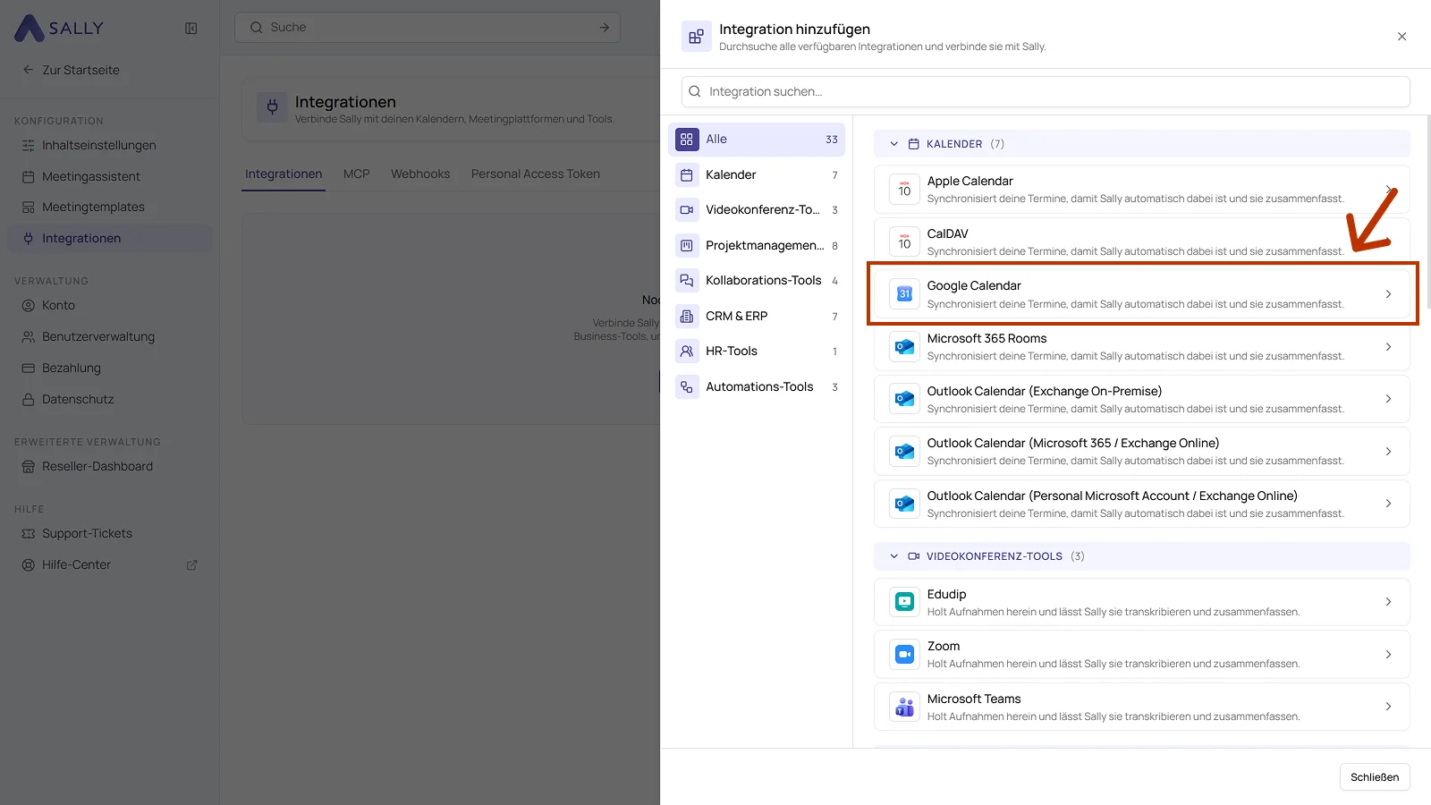Image resolution: width=1431 pixels, height=805 pixels.
Task: Select the Projektmanagement category
Action: [x=757, y=245]
